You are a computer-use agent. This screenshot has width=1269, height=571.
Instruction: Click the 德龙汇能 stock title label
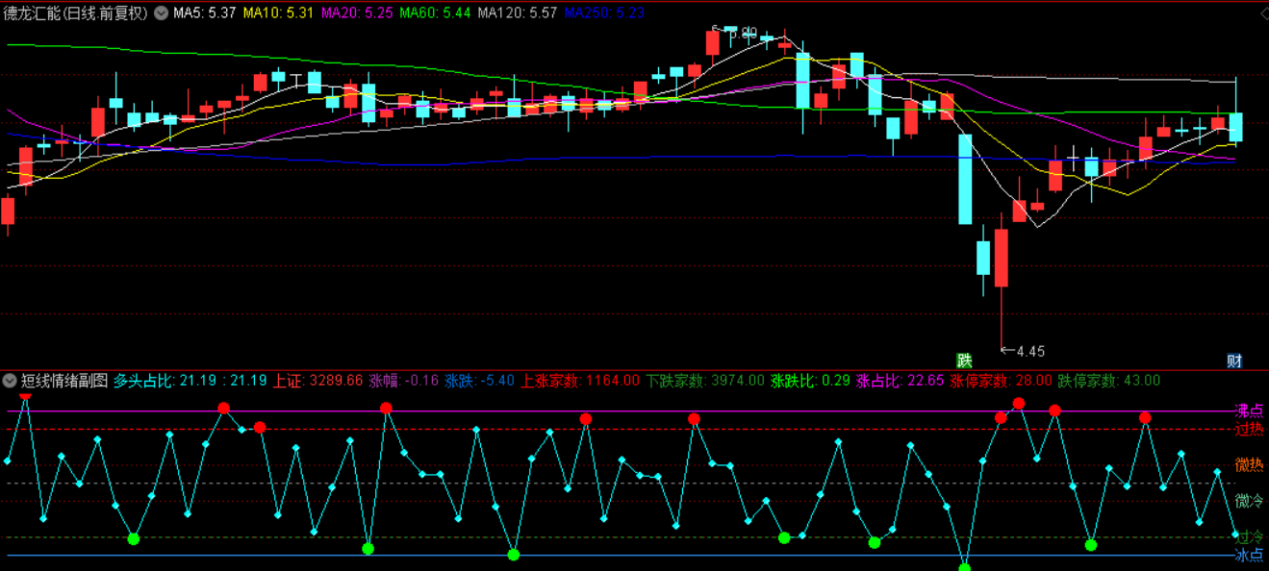point(75,13)
